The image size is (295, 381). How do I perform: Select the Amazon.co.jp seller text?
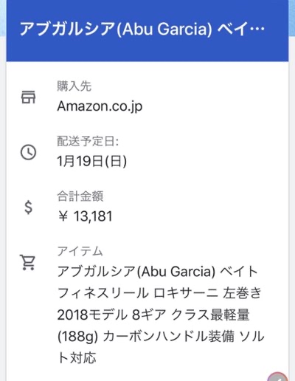coord(100,106)
